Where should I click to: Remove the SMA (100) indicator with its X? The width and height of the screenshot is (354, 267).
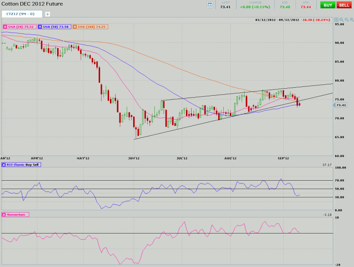[x=75, y=27]
